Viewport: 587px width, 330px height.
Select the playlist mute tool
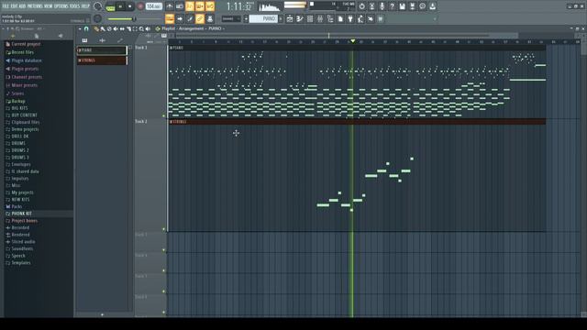(116, 28)
